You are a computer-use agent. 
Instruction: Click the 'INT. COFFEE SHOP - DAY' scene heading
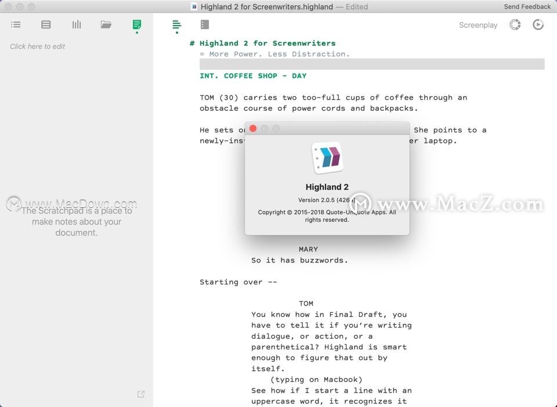253,75
